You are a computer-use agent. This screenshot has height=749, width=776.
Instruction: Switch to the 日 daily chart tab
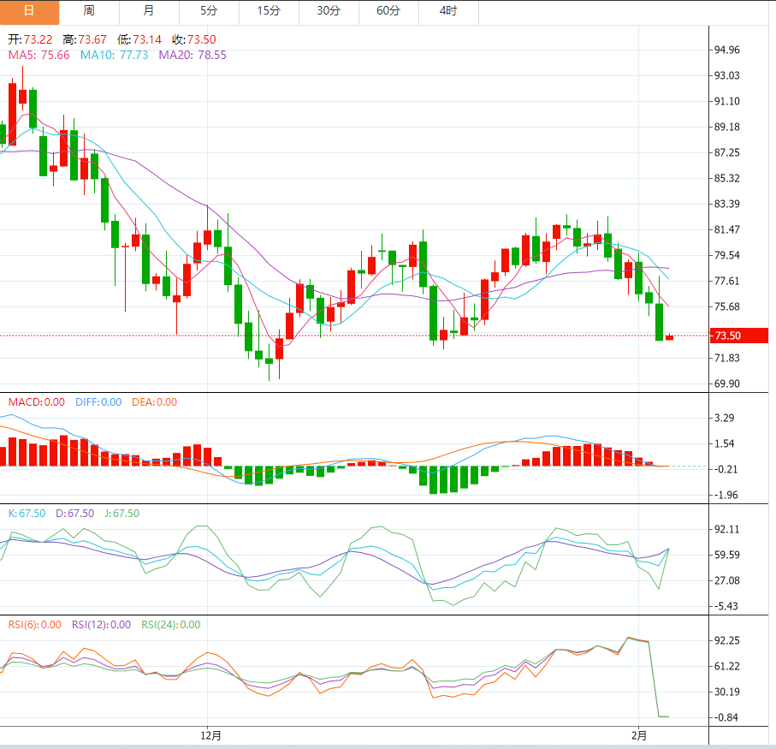pos(29,11)
